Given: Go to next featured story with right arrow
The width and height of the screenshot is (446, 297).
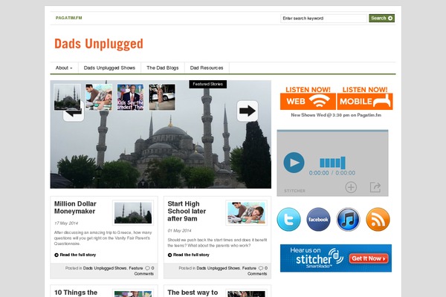Looking at the screenshot, I should (248, 111).
